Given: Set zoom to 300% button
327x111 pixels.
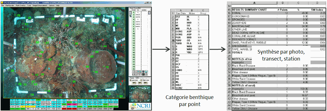Looking at the screenshot, I should tap(140, 83).
